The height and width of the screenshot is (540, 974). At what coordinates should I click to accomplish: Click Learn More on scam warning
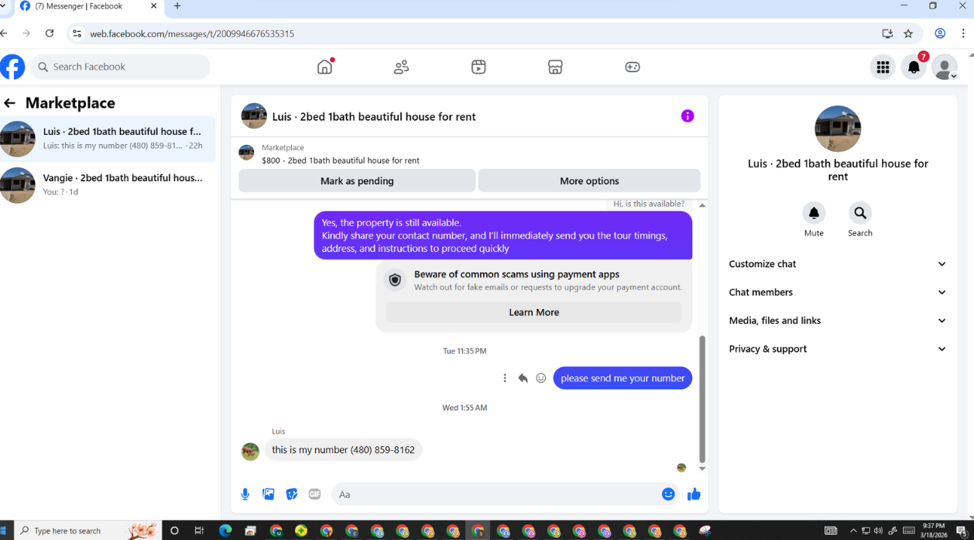click(534, 312)
